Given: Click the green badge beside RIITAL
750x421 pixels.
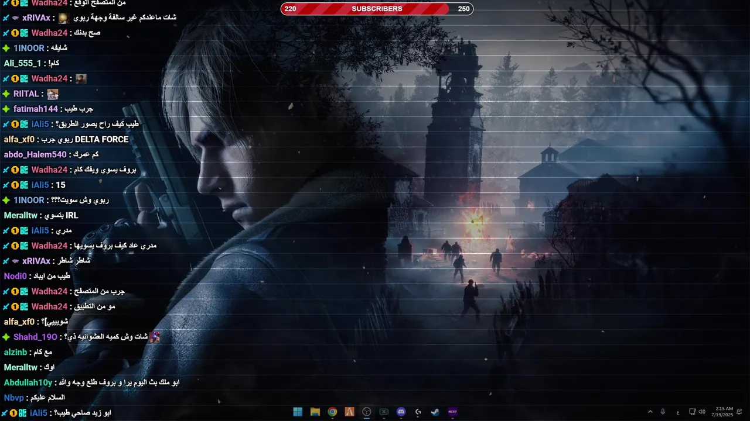Looking at the screenshot, I should [6, 94].
